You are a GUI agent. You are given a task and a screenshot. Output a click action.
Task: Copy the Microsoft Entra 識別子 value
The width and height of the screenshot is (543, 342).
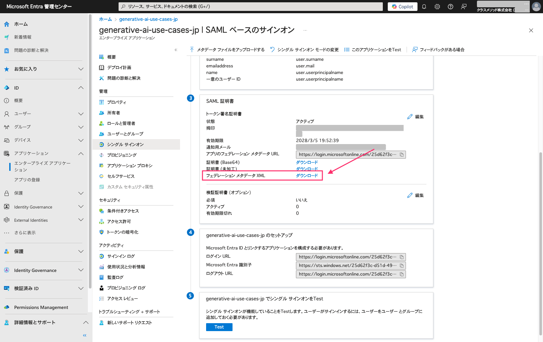tap(402, 266)
